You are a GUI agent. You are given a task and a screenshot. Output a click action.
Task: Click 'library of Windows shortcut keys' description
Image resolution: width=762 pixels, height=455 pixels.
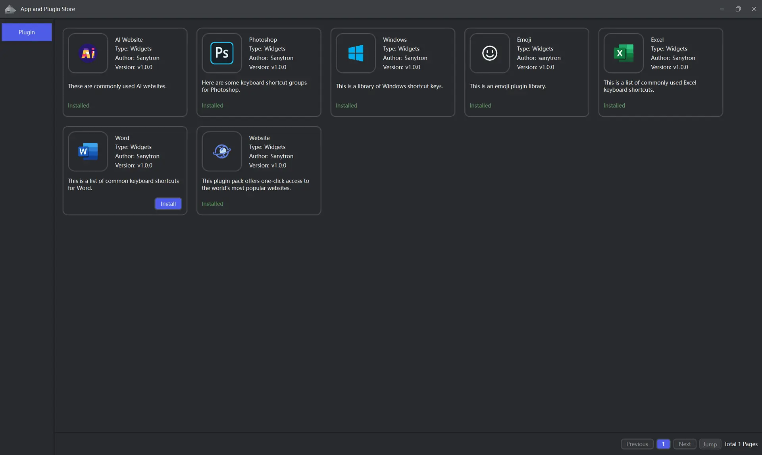(x=389, y=86)
